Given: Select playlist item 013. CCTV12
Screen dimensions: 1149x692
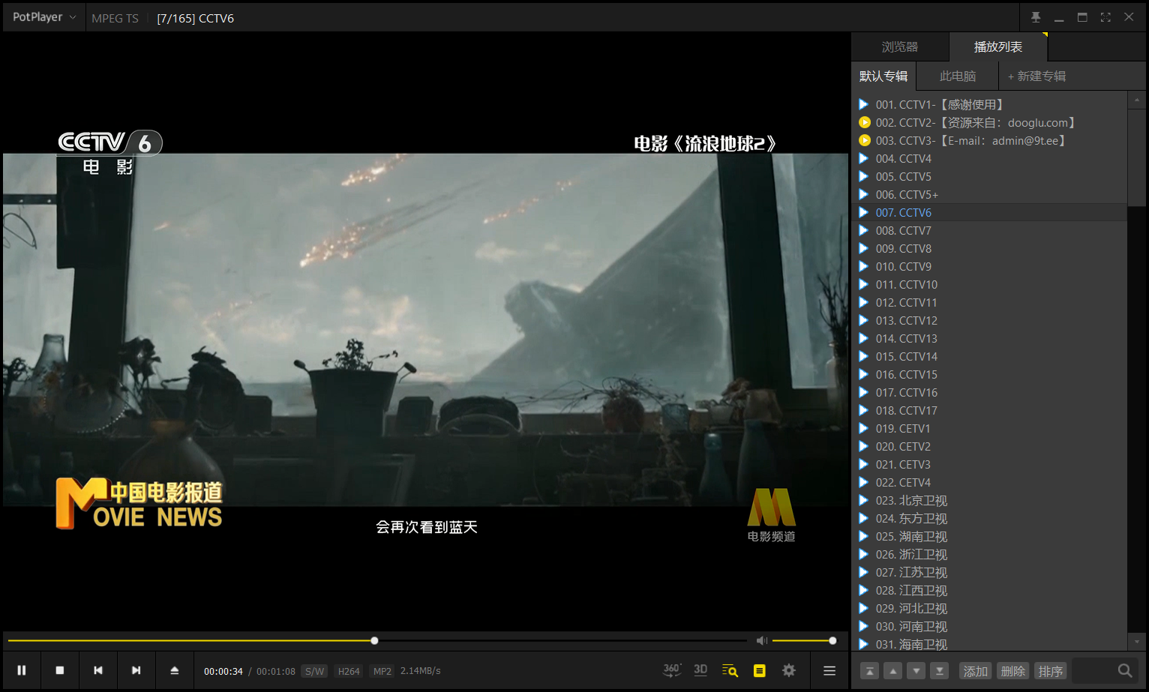Looking at the screenshot, I should pos(990,320).
